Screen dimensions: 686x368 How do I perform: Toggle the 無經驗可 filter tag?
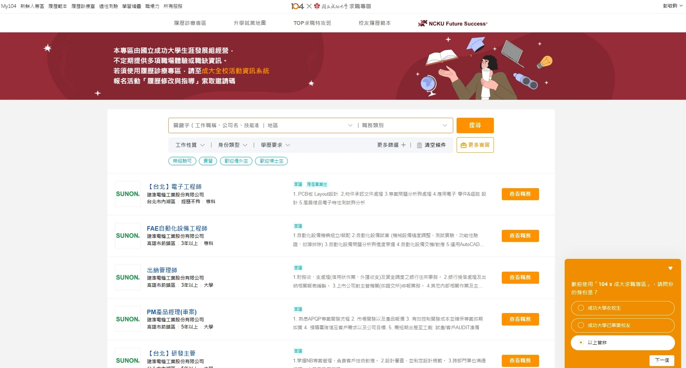click(182, 161)
